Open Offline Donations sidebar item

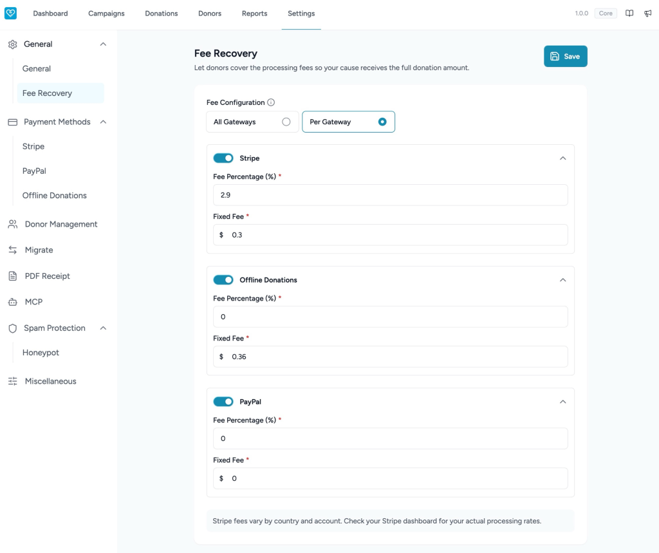click(x=54, y=196)
